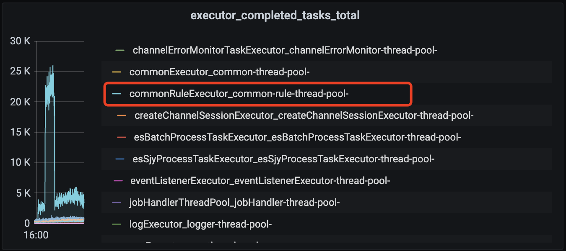This screenshot has width=566, height=251.
Task: Select the channelErrorMonitorTaskExecutor legend entry
Action: [x=285, y=51]
